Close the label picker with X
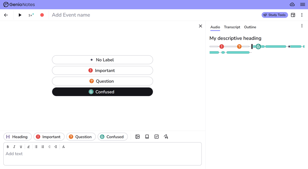Viewport: 308px width, 169px height. (x=201, y=26)
